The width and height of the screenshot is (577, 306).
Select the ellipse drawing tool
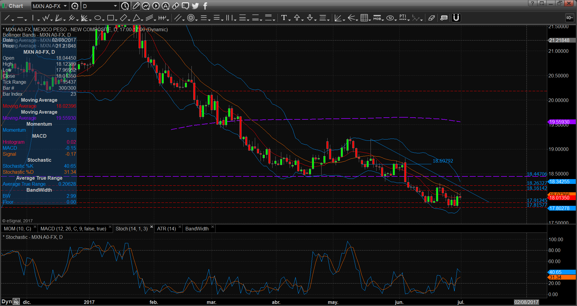(97, 18)
